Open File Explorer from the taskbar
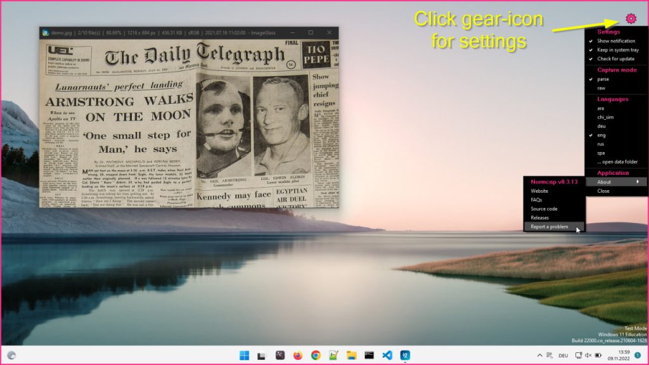The width and height of the screenshot is (649, 365). point(351,355)
